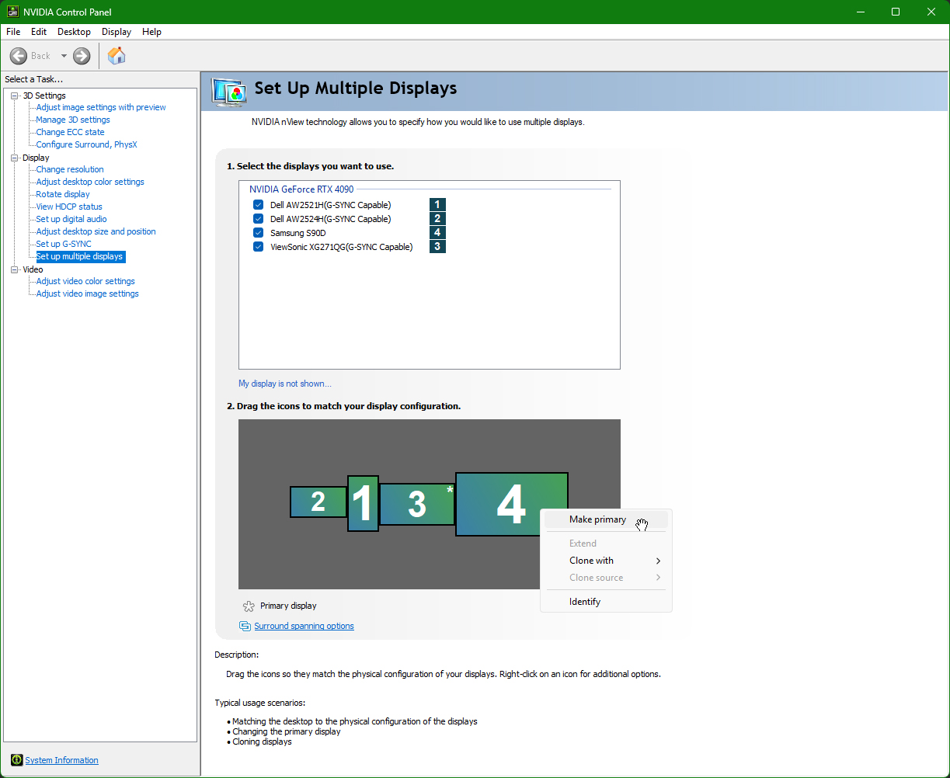Open Surround spanning options link
Viewport: 950px width, 778px height.
pyautogui.click(x=304, y=626)
